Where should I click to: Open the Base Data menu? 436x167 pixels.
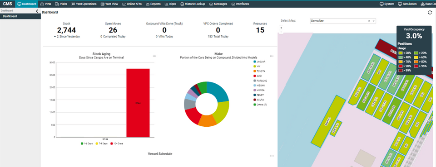(x=428, y=4)
